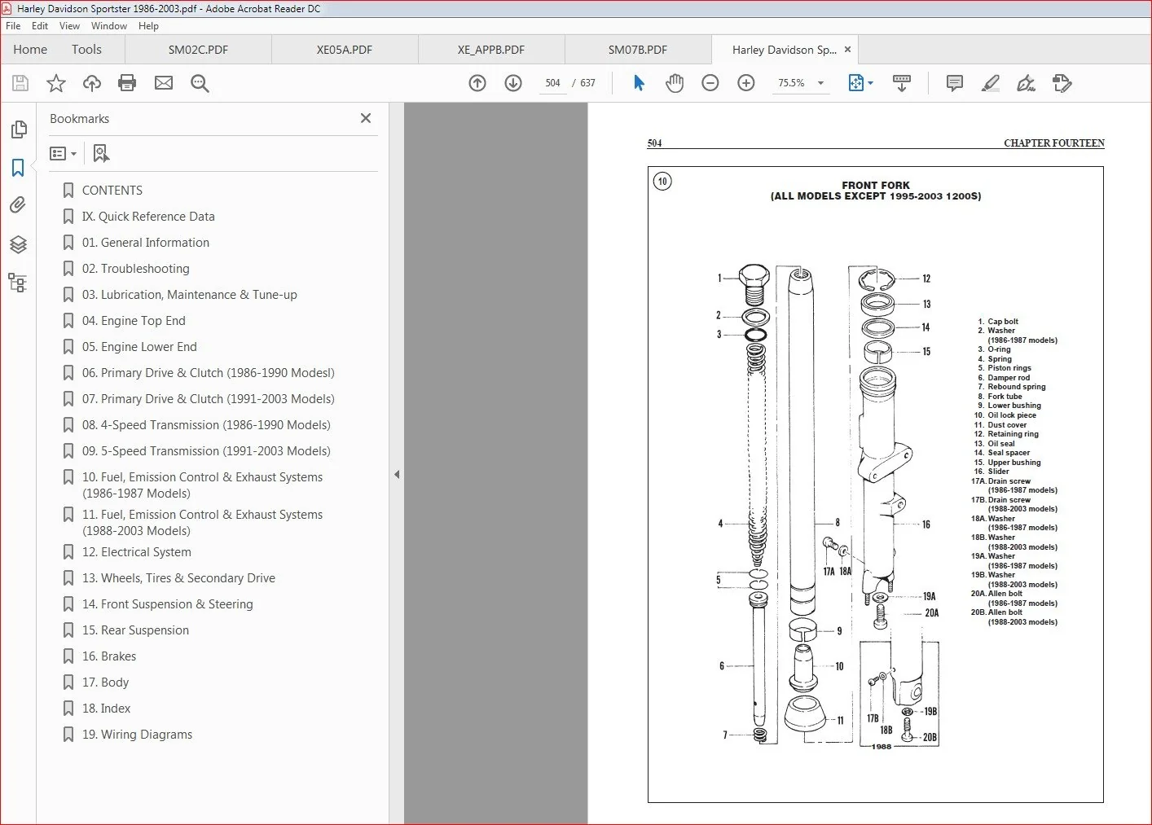This screenshot has width=1152, height=825.
Task: Open the Help menu
Action: click(x=149, y=26)
